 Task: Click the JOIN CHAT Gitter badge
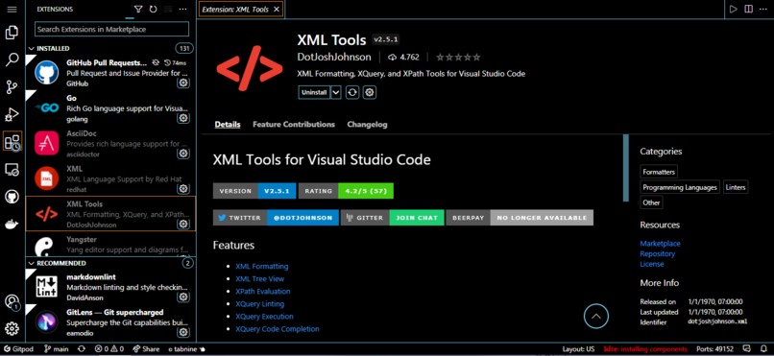click(417, 218)
